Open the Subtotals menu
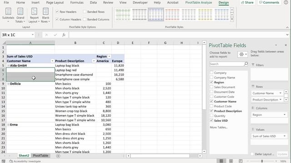This screenshot has width=291, height=163. point(8,15)
